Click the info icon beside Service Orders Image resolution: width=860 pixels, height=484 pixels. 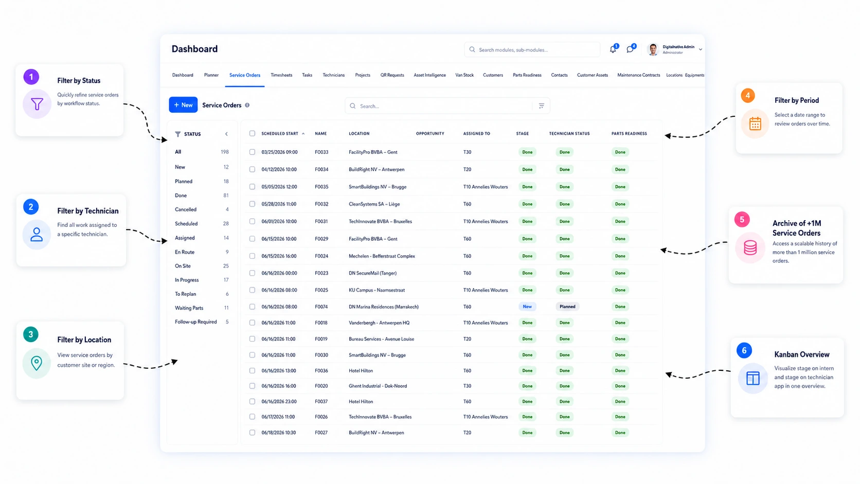pos(247,105)
